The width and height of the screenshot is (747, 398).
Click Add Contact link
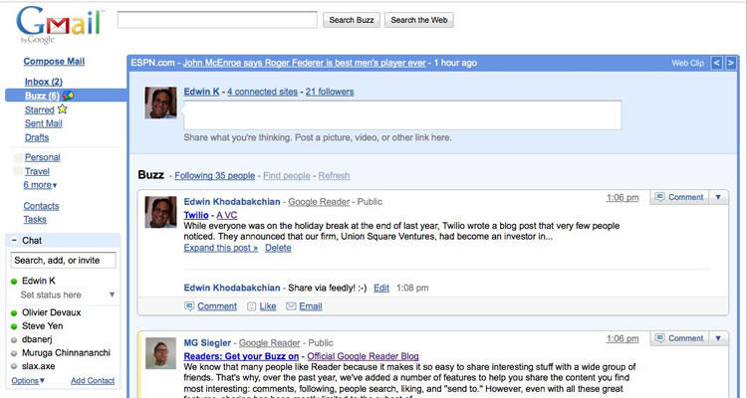(x=93, y=380)
